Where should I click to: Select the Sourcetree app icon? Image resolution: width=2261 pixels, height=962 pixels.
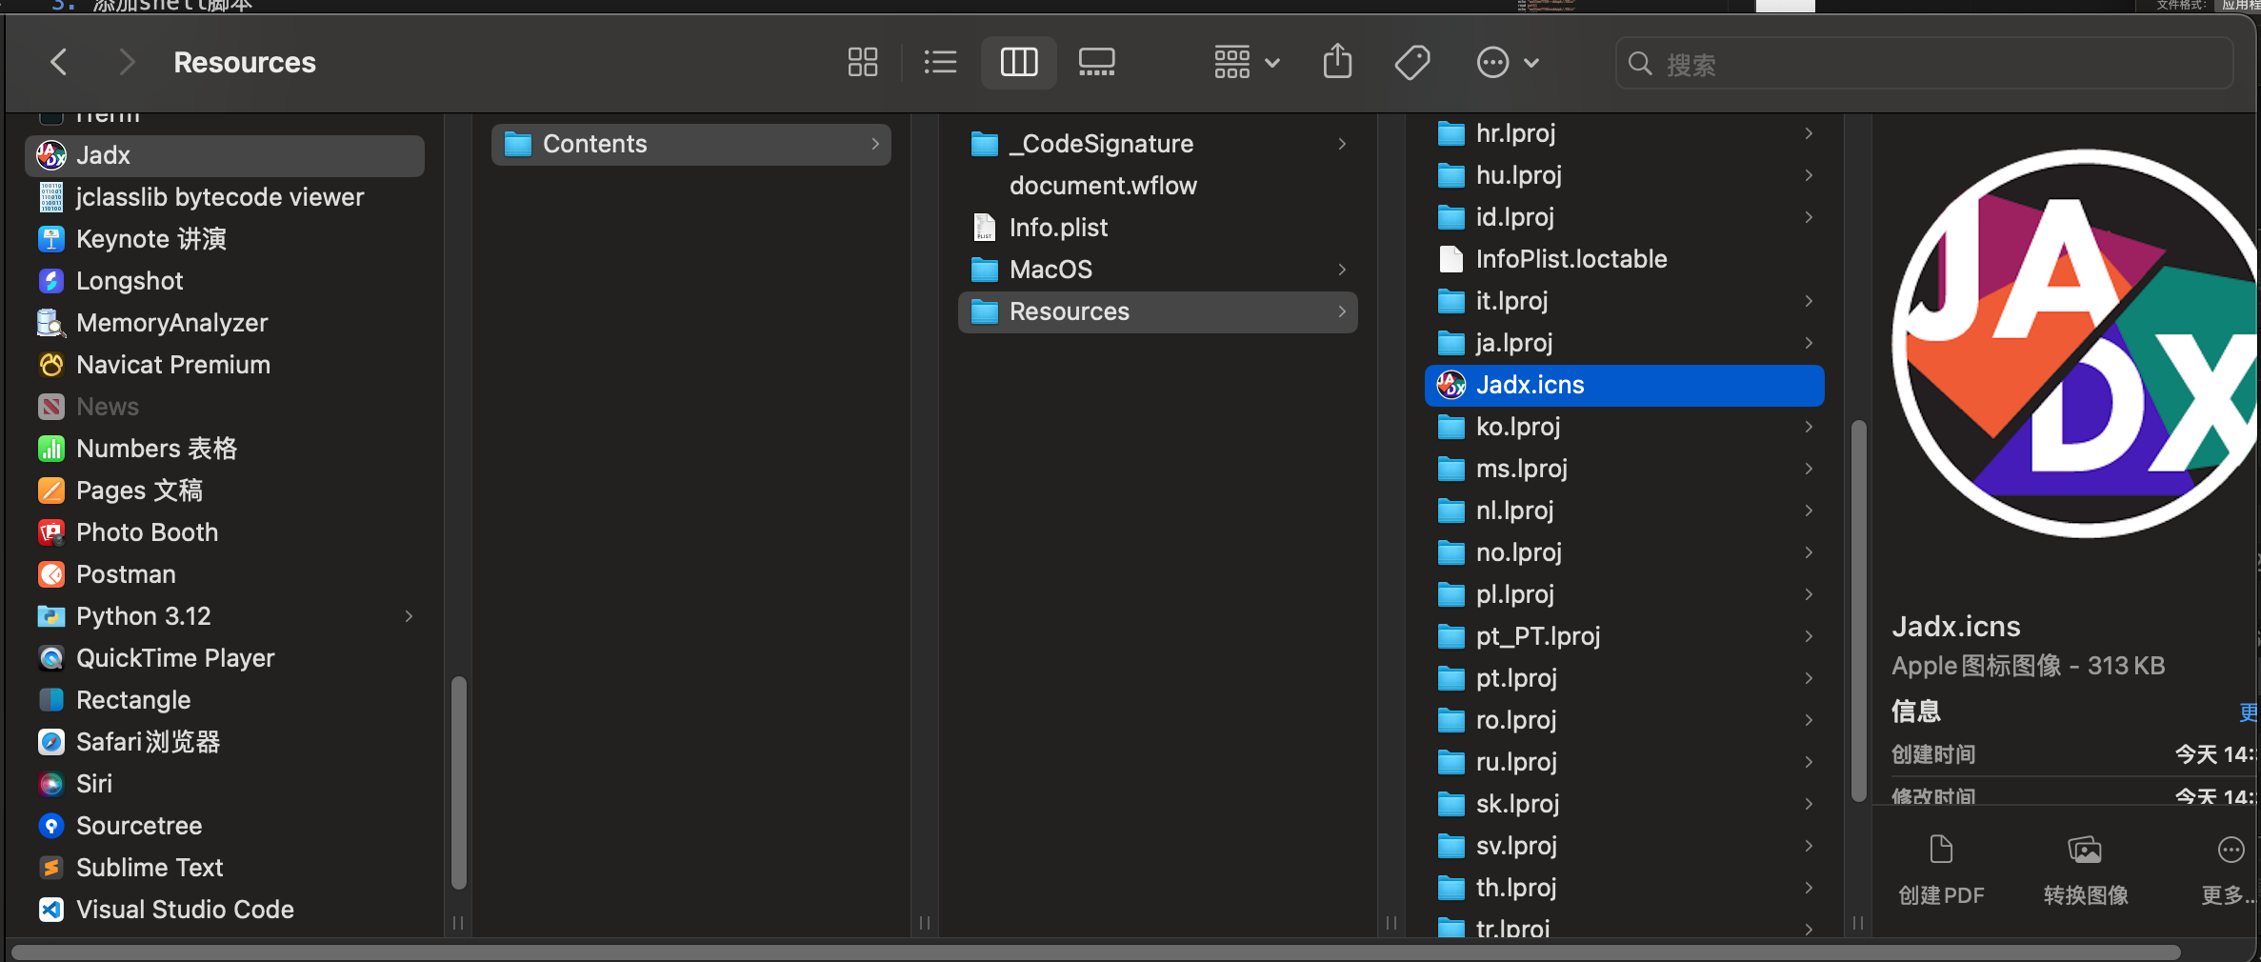(51, 826)
